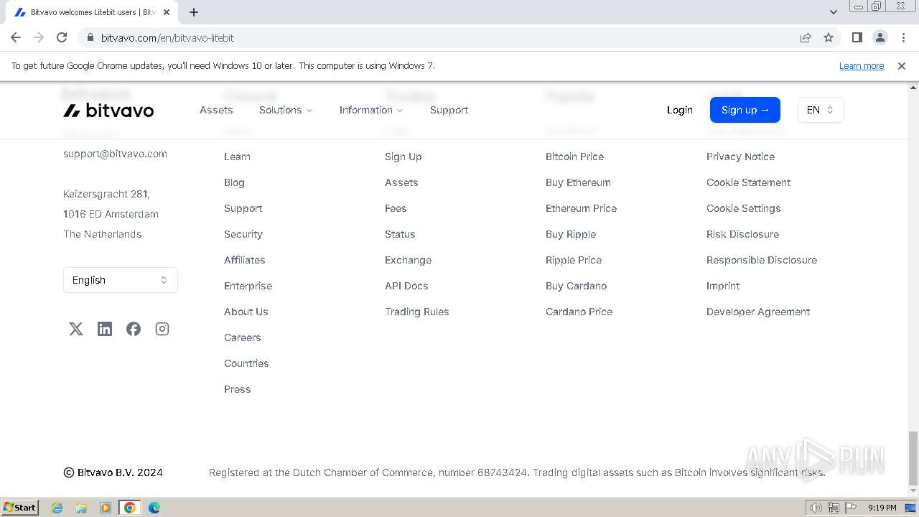Click the page vertical scrollbar thumb
919x517 pixels.
click(x=913, y=458)
